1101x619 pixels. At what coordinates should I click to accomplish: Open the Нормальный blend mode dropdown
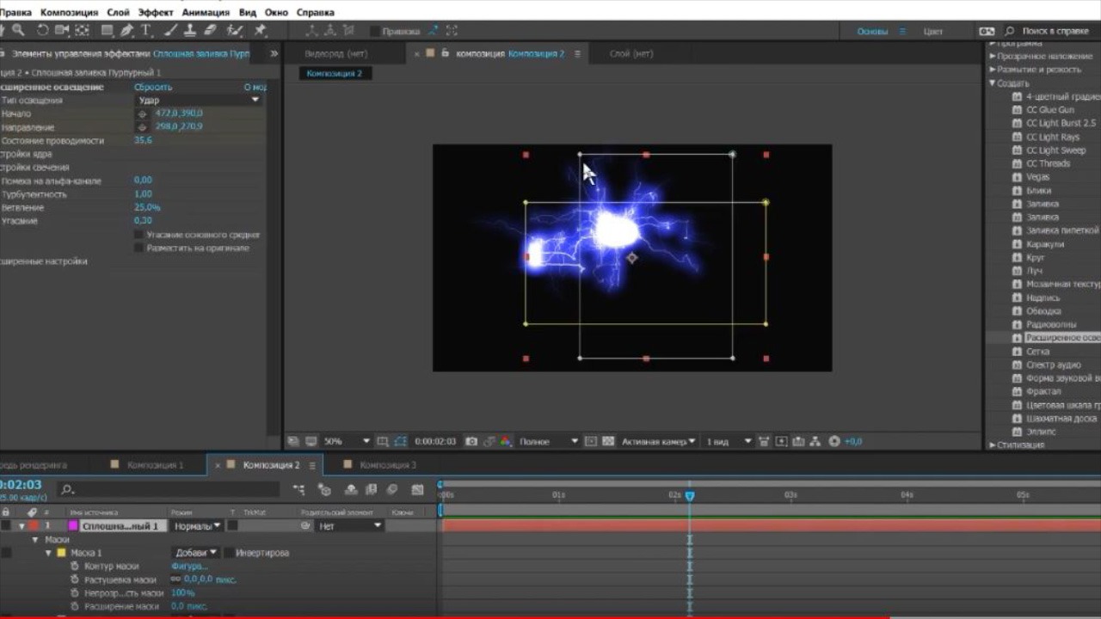coord(196,525)
